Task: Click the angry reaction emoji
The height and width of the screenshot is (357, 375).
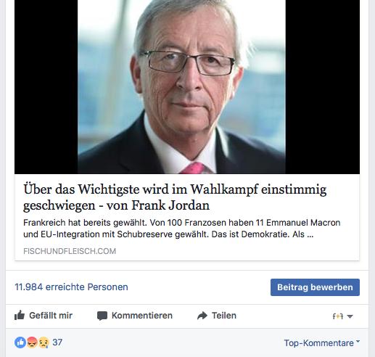Action: tap(32, 342)
